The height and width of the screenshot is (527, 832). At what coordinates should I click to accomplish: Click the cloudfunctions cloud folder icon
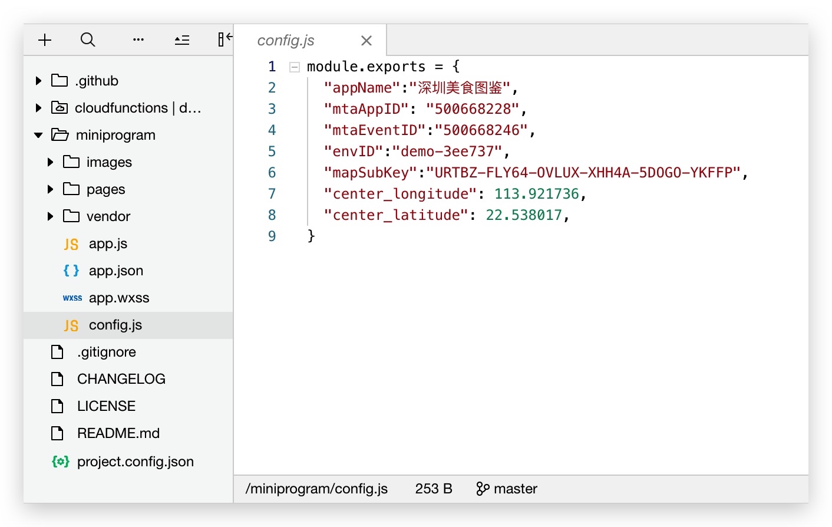(x=60, y=107)
